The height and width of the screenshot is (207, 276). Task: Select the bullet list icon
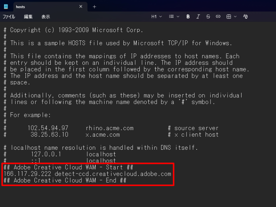point(171,16)
